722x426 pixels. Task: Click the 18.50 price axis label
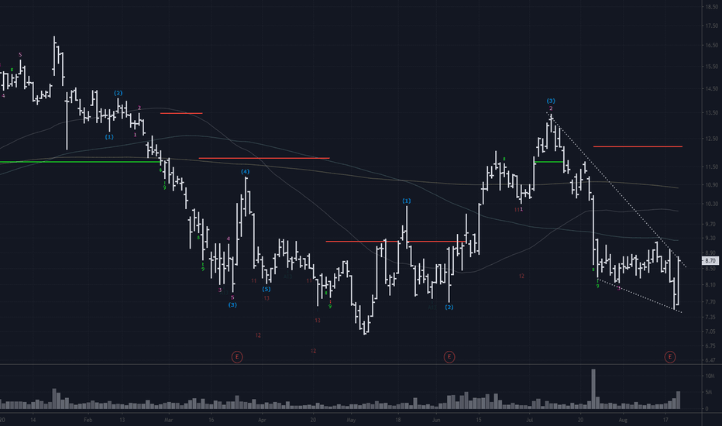[x=711, y=7]
